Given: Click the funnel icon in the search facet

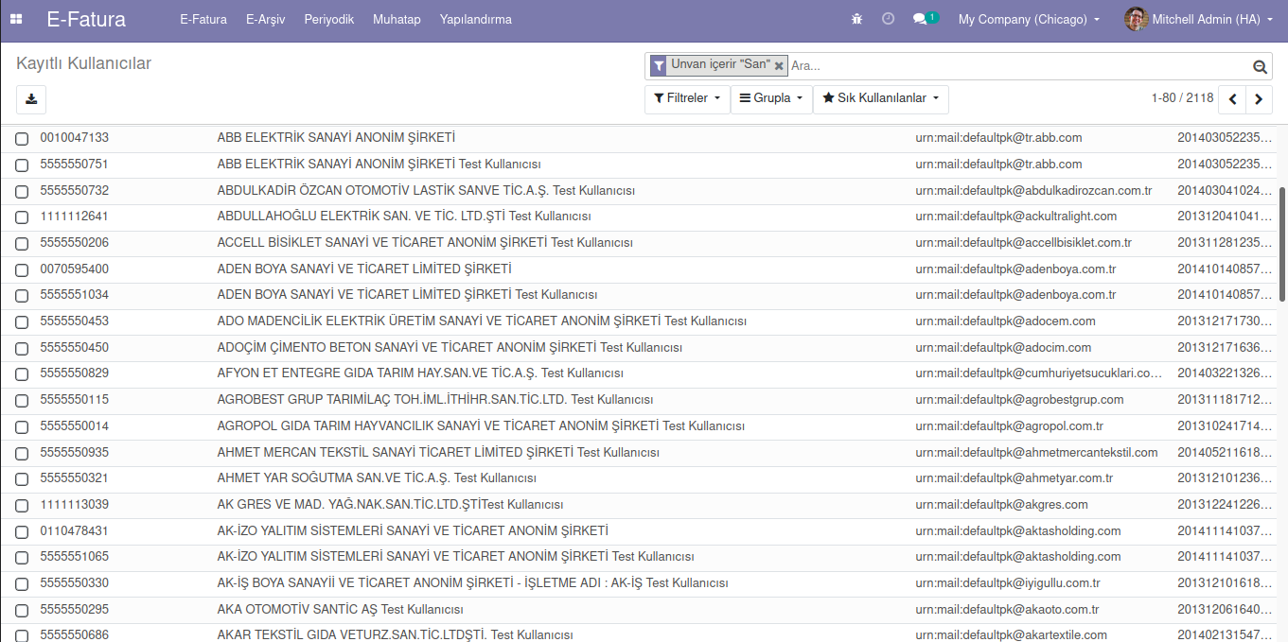Looking at the screenshot, I should pyautogui.click(x=658, y=66).
